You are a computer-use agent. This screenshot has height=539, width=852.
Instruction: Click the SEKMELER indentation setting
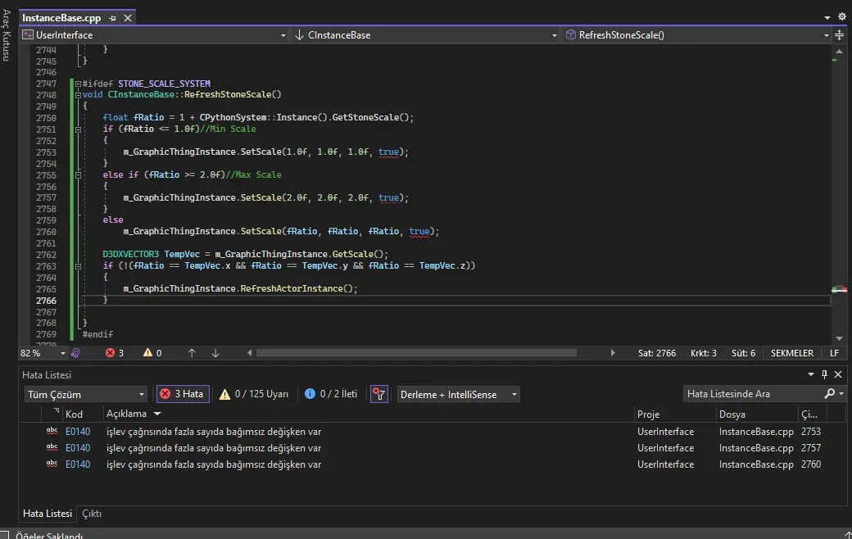(791, 353)
